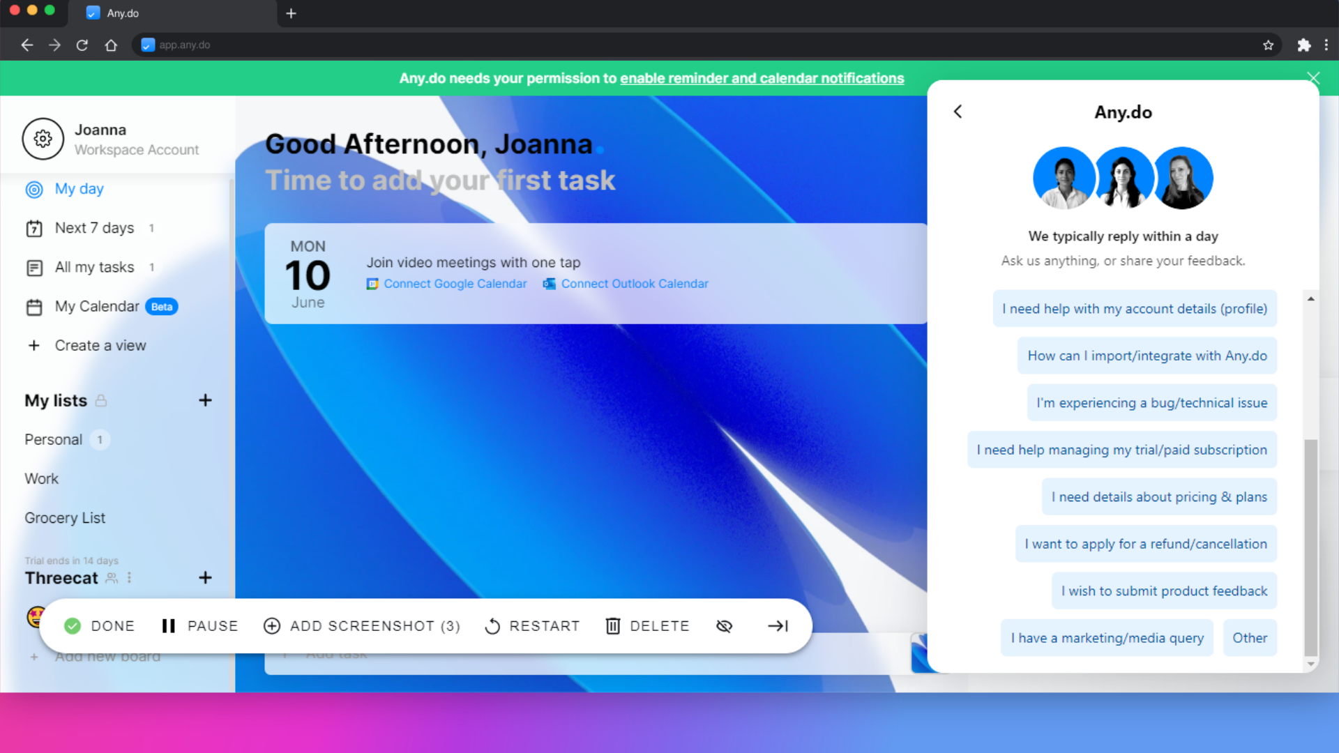The image size is (1339, 753).
Task: Click Create a view
Action: click(x=100, y=346)
